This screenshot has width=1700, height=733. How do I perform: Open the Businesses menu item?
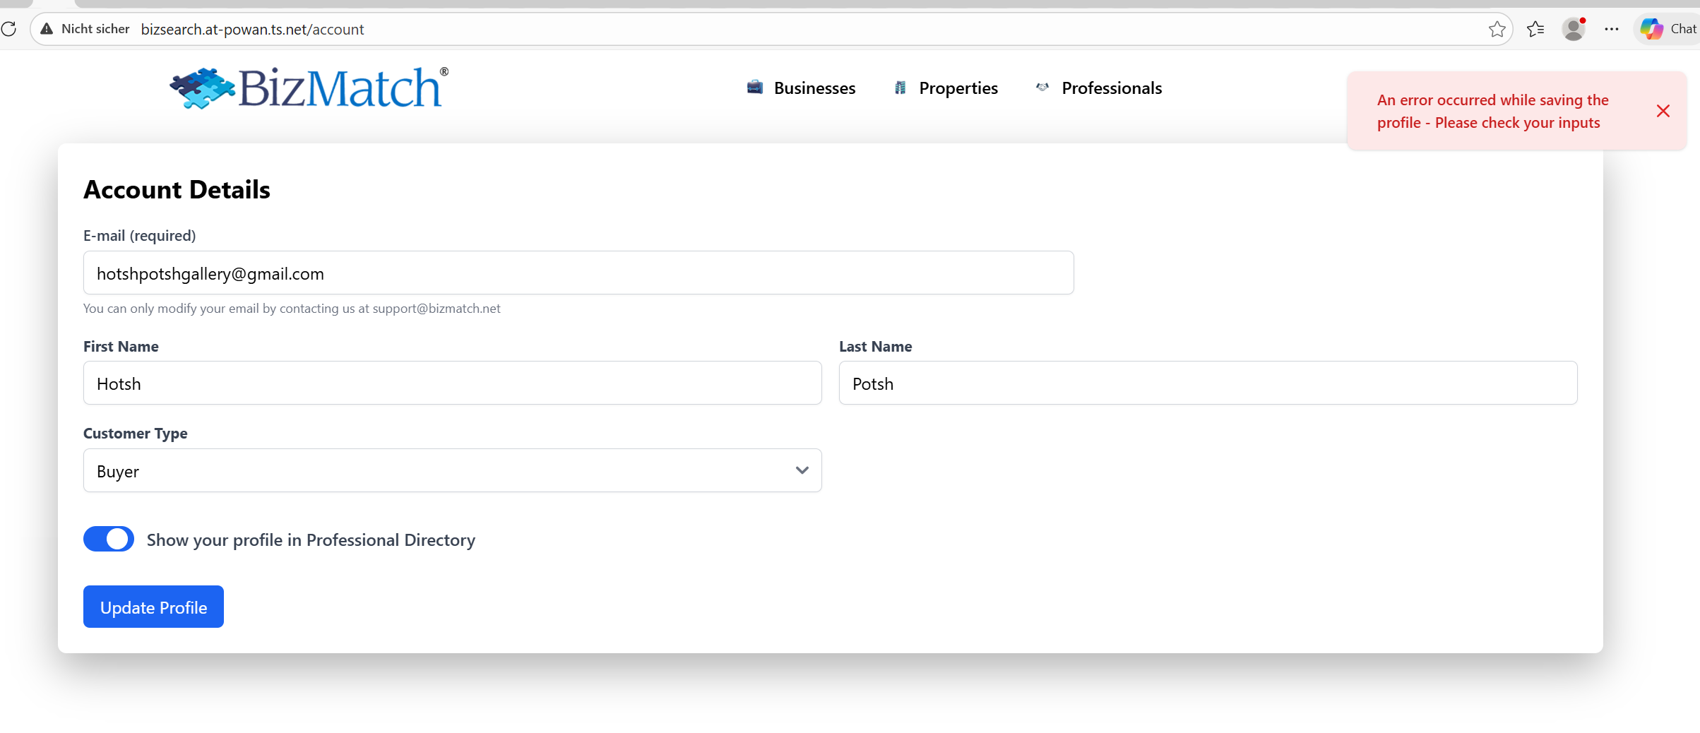[x=814, y=88]
